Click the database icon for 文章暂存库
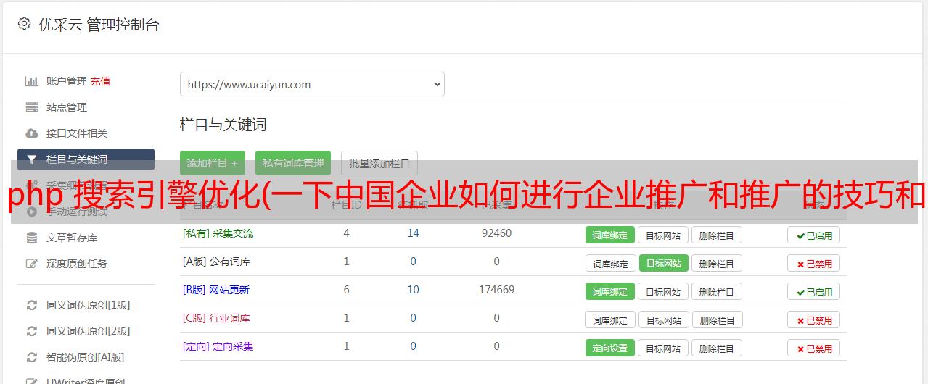 click(32, 238)
